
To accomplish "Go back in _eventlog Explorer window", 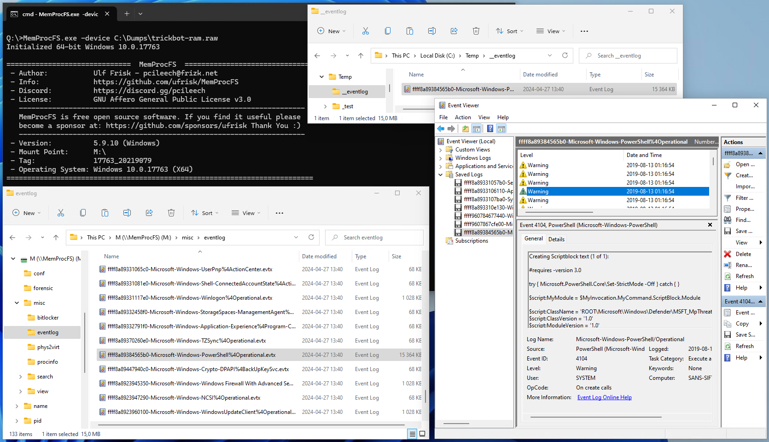I will 317,56.
